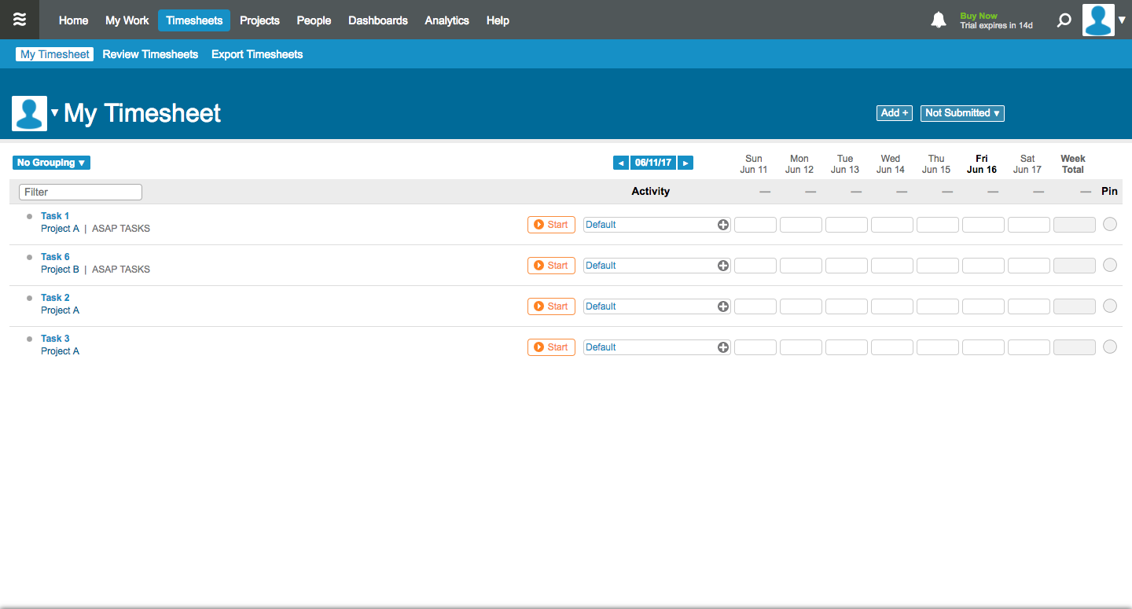This screenshot has height=609, width=1132.
Task: Click the avatar icon beside My Timesheet heading
Action: coord(29,113)
